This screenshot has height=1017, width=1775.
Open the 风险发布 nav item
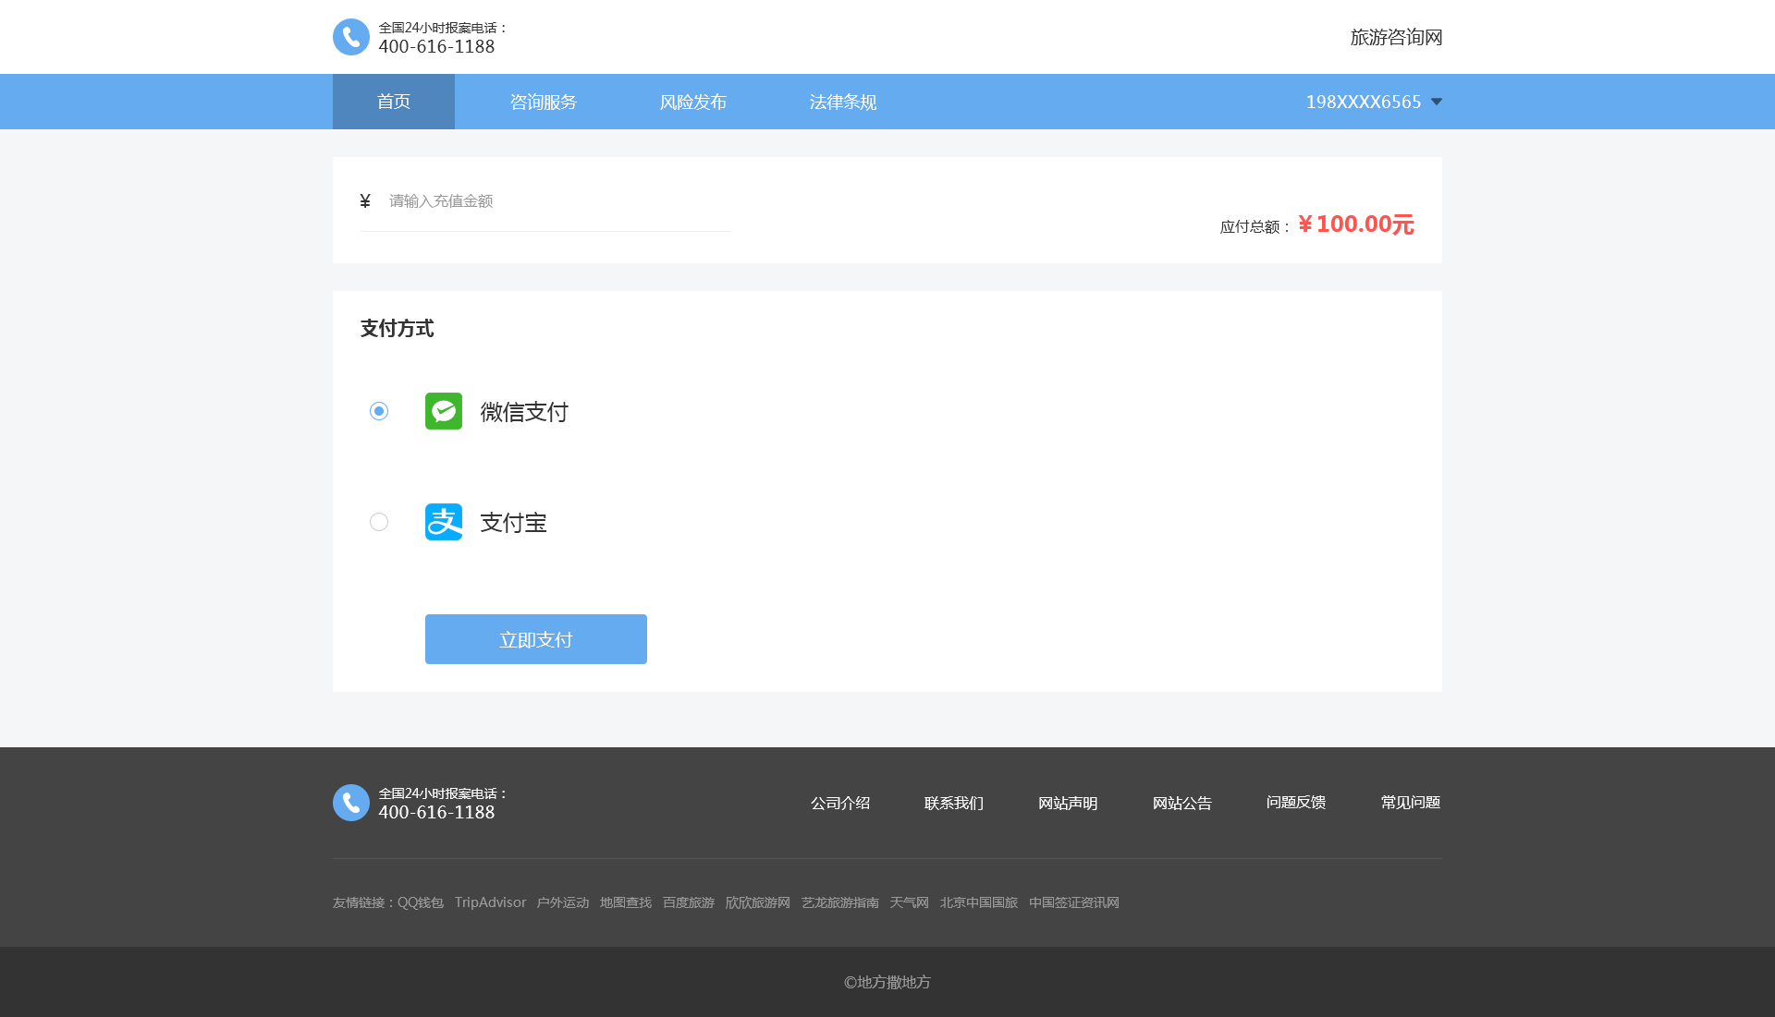[x=693, y=102]
